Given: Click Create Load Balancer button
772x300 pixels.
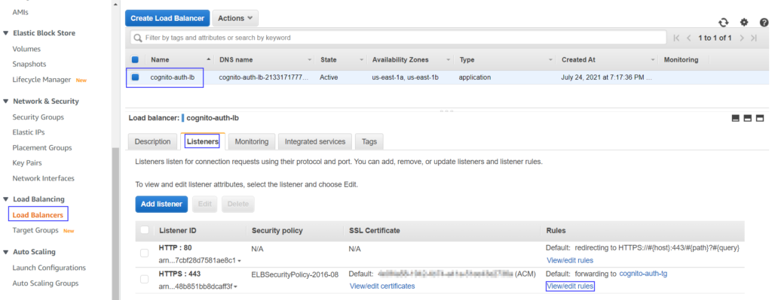Looking at the screenshot, I should (167, 18).
